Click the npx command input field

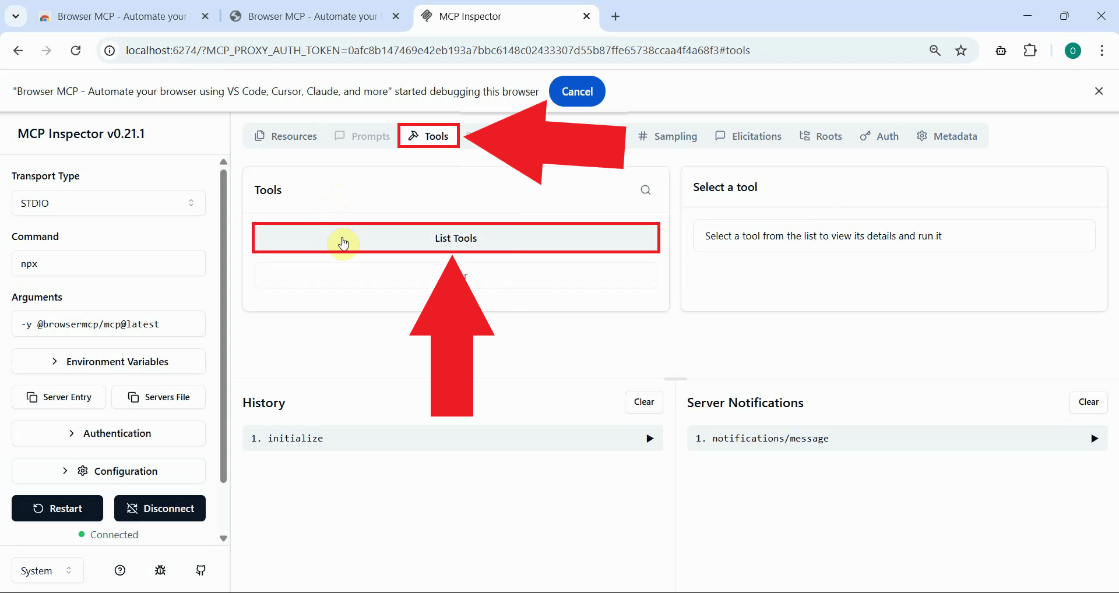tap(108, 263)
